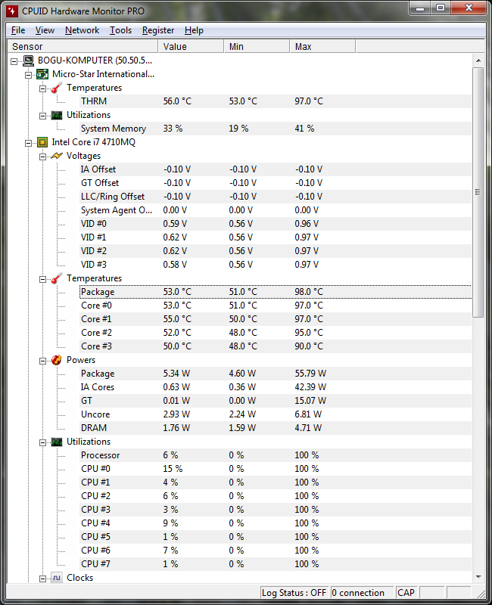Select the GT power row
Viewport: 492px width, 605px height.
[x=276, y=401]
